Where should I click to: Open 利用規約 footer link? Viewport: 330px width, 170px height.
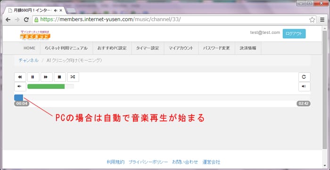pyautogui.click(x=115, y=162)
